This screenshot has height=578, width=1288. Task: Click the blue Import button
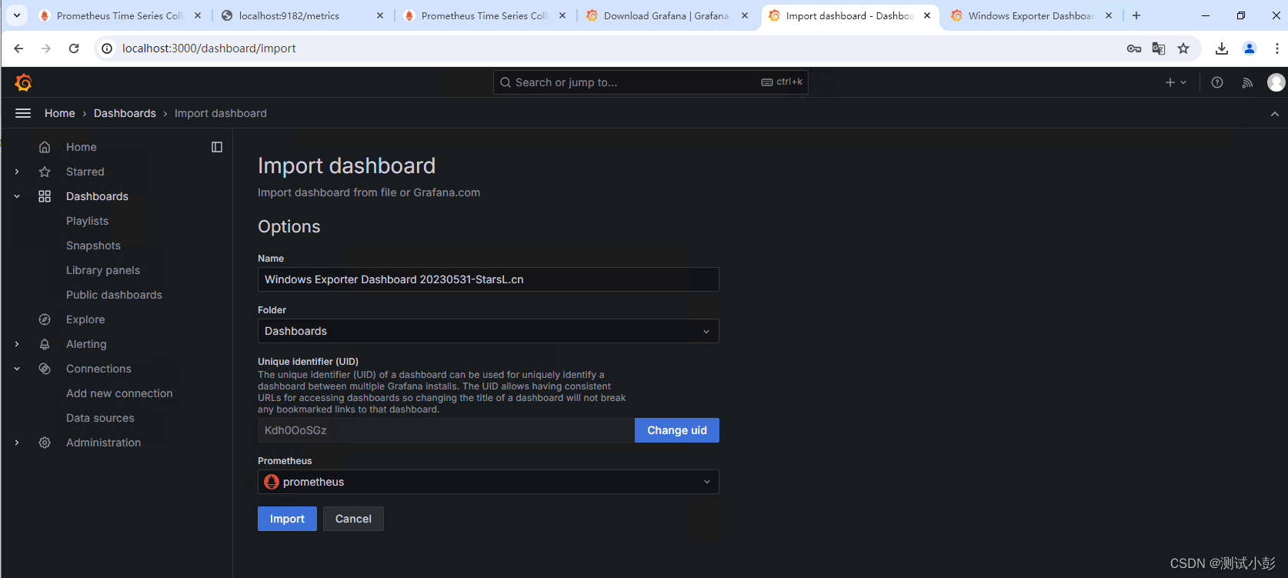click(287, 519)
